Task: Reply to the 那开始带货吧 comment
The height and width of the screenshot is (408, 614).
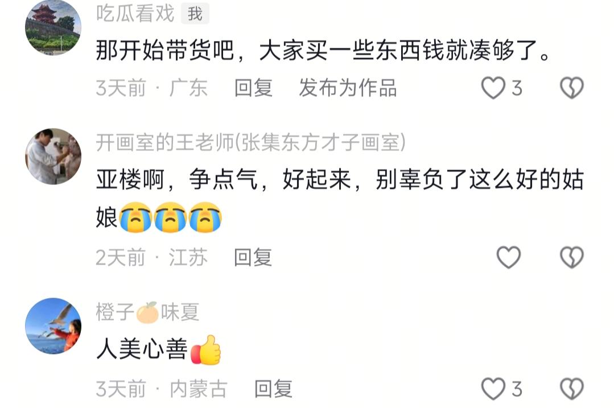Action: point(253,88)
